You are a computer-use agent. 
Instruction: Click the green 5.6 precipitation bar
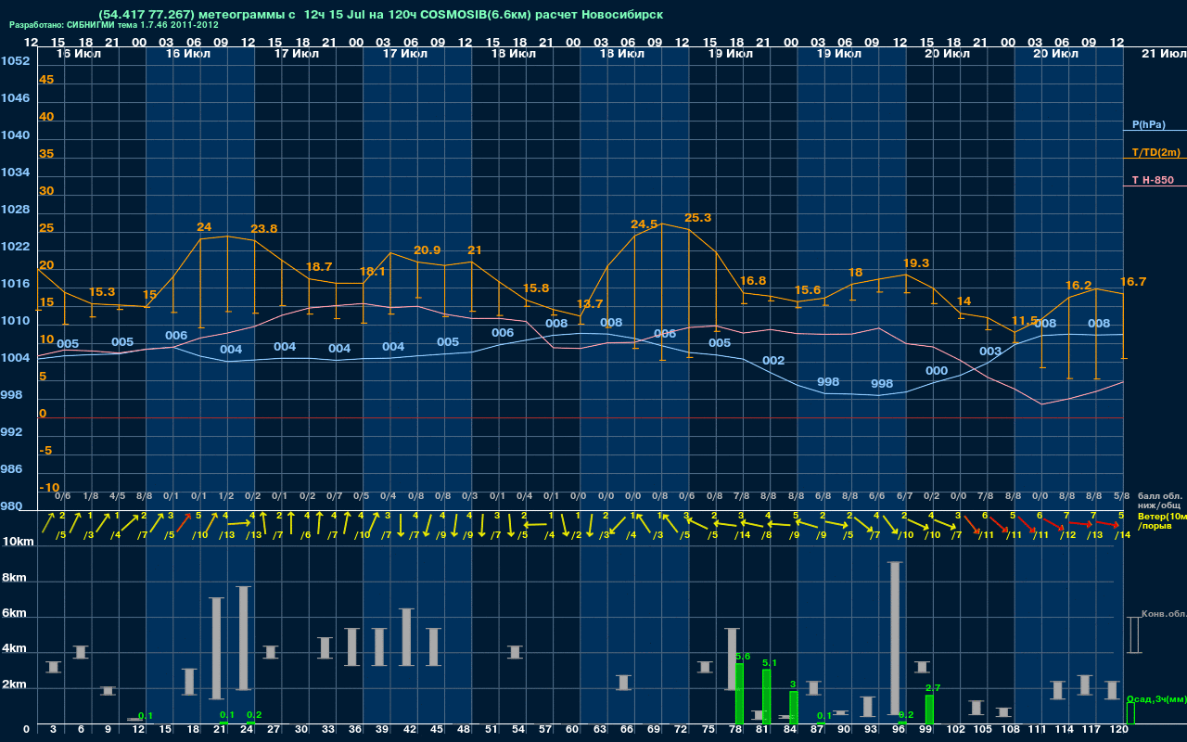739,694
